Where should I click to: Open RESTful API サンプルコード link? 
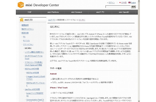coord(36,84)
